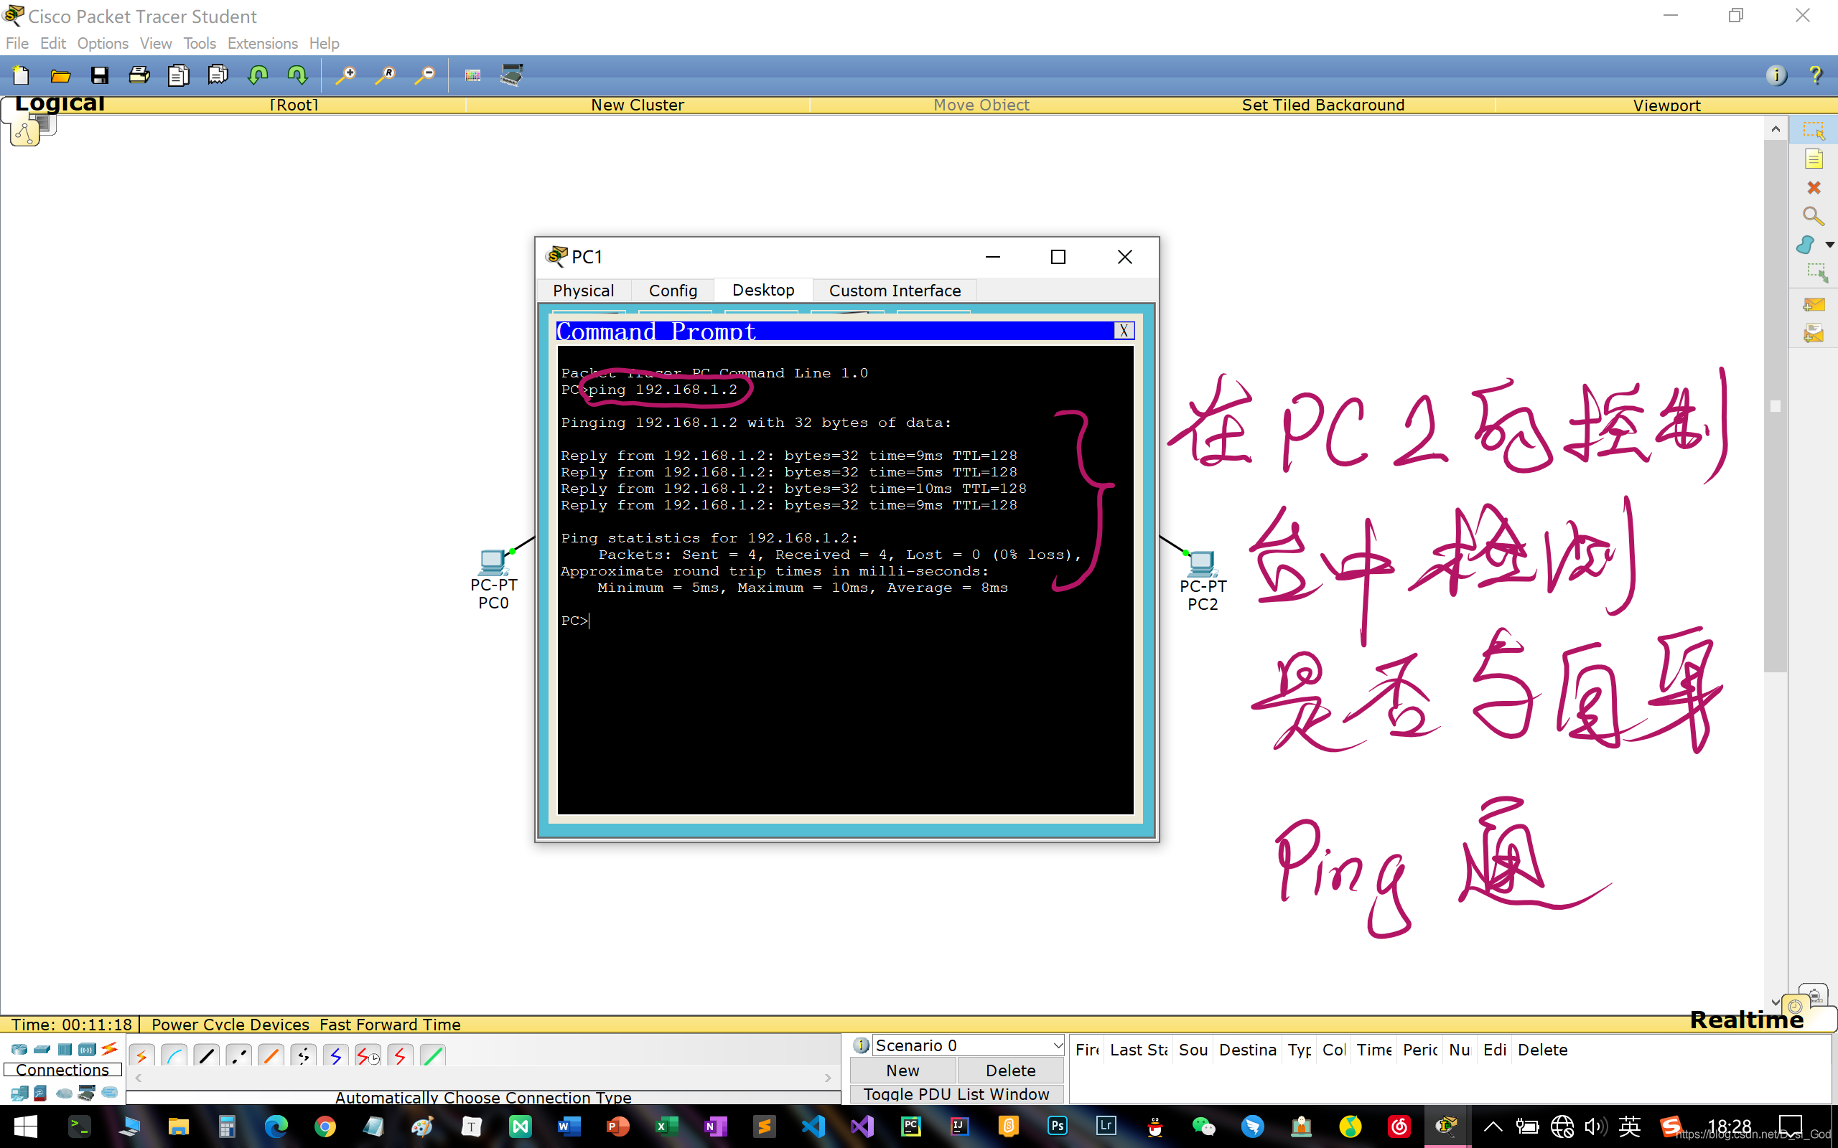
Task: Click Add Complex PDU envelope
Action: pos(1814,334)
